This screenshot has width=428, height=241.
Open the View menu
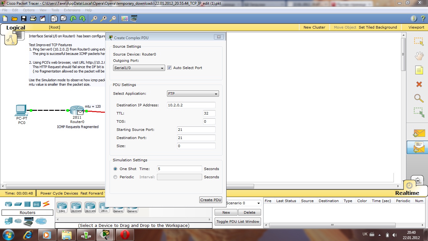pos(43,10)
